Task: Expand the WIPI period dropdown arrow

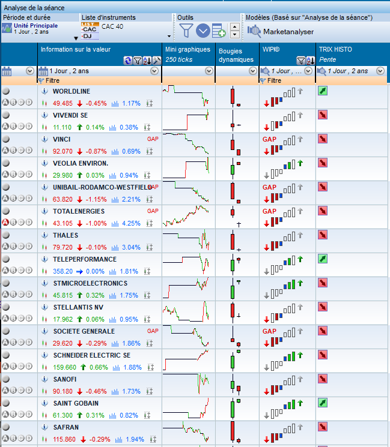Action: (x=308, y=71)
